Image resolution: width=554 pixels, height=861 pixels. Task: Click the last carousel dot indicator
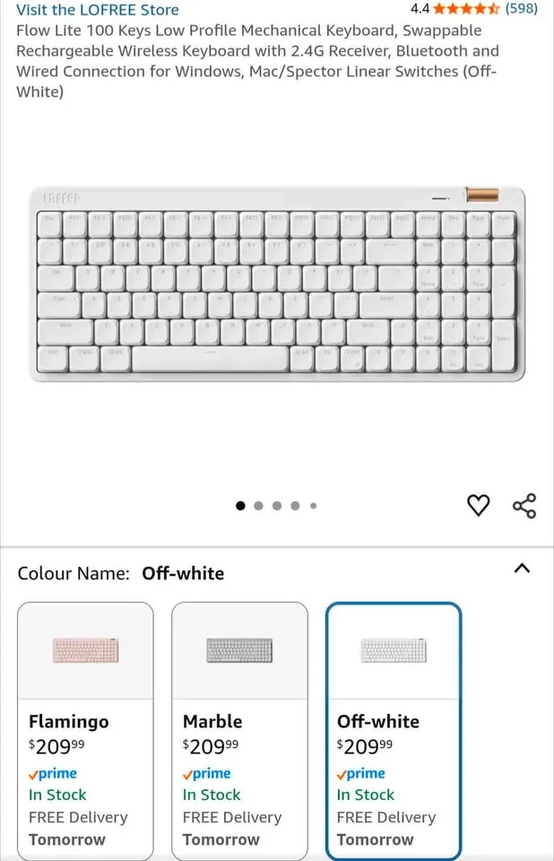(313, 506)
